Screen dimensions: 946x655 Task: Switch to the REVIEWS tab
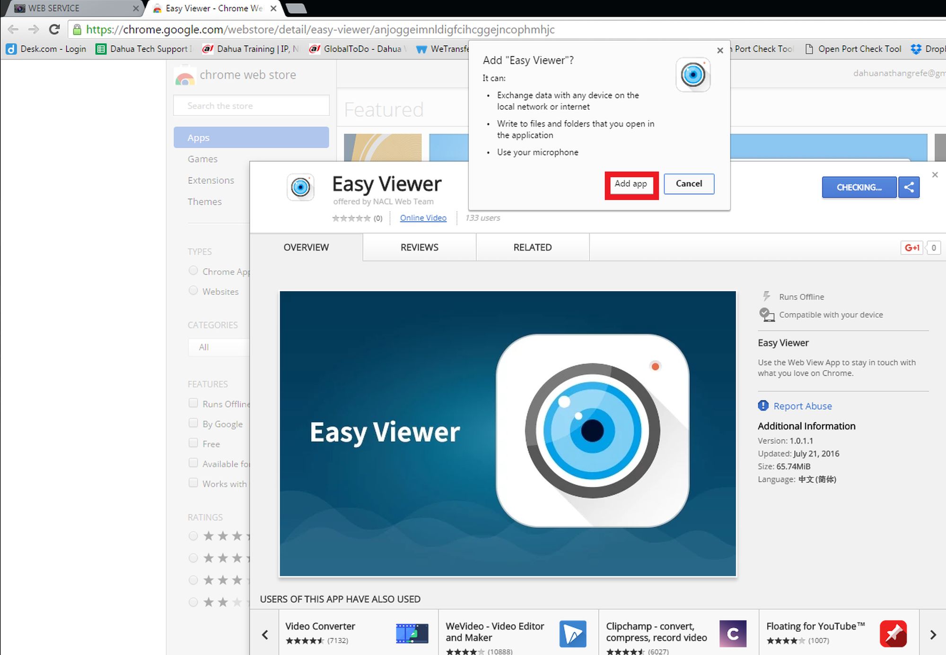point(419,247)
